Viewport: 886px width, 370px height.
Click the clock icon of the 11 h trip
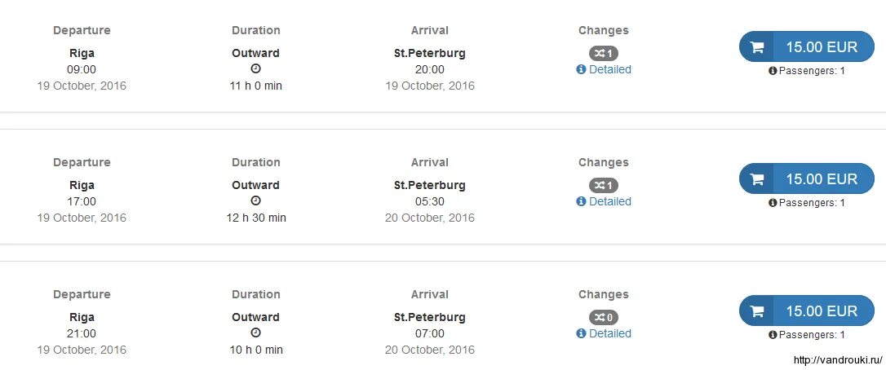click(256, 68)
